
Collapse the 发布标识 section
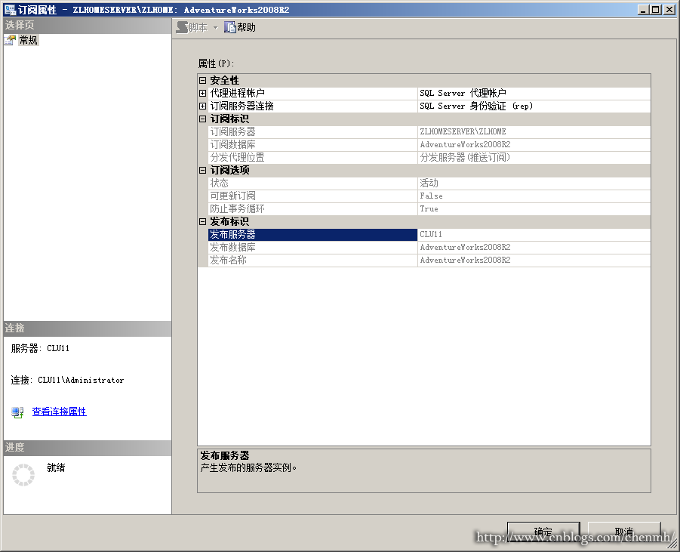coord(202,222)
